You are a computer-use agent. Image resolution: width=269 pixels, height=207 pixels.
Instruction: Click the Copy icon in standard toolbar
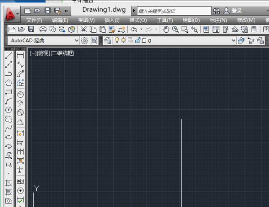93,29
